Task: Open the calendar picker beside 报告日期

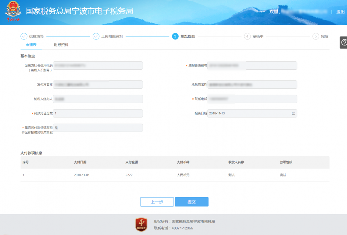Action: tap(293, 113)
